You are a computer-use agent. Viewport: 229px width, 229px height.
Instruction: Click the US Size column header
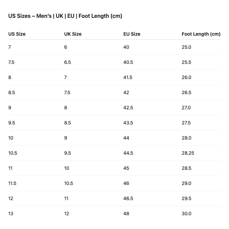[17, 34]
